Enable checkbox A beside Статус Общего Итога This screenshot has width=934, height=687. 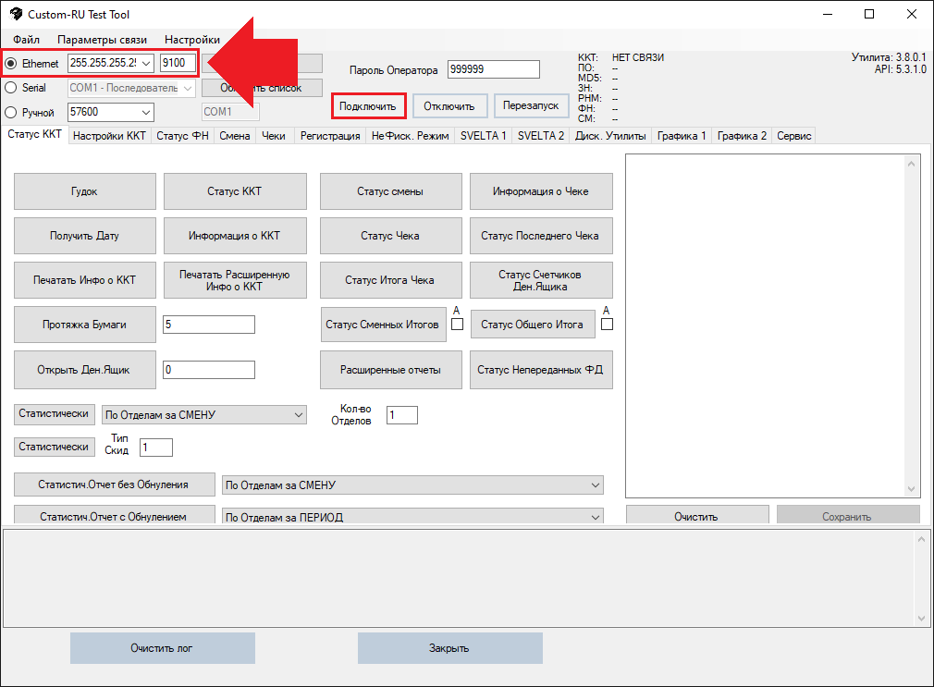click(607, 325)
